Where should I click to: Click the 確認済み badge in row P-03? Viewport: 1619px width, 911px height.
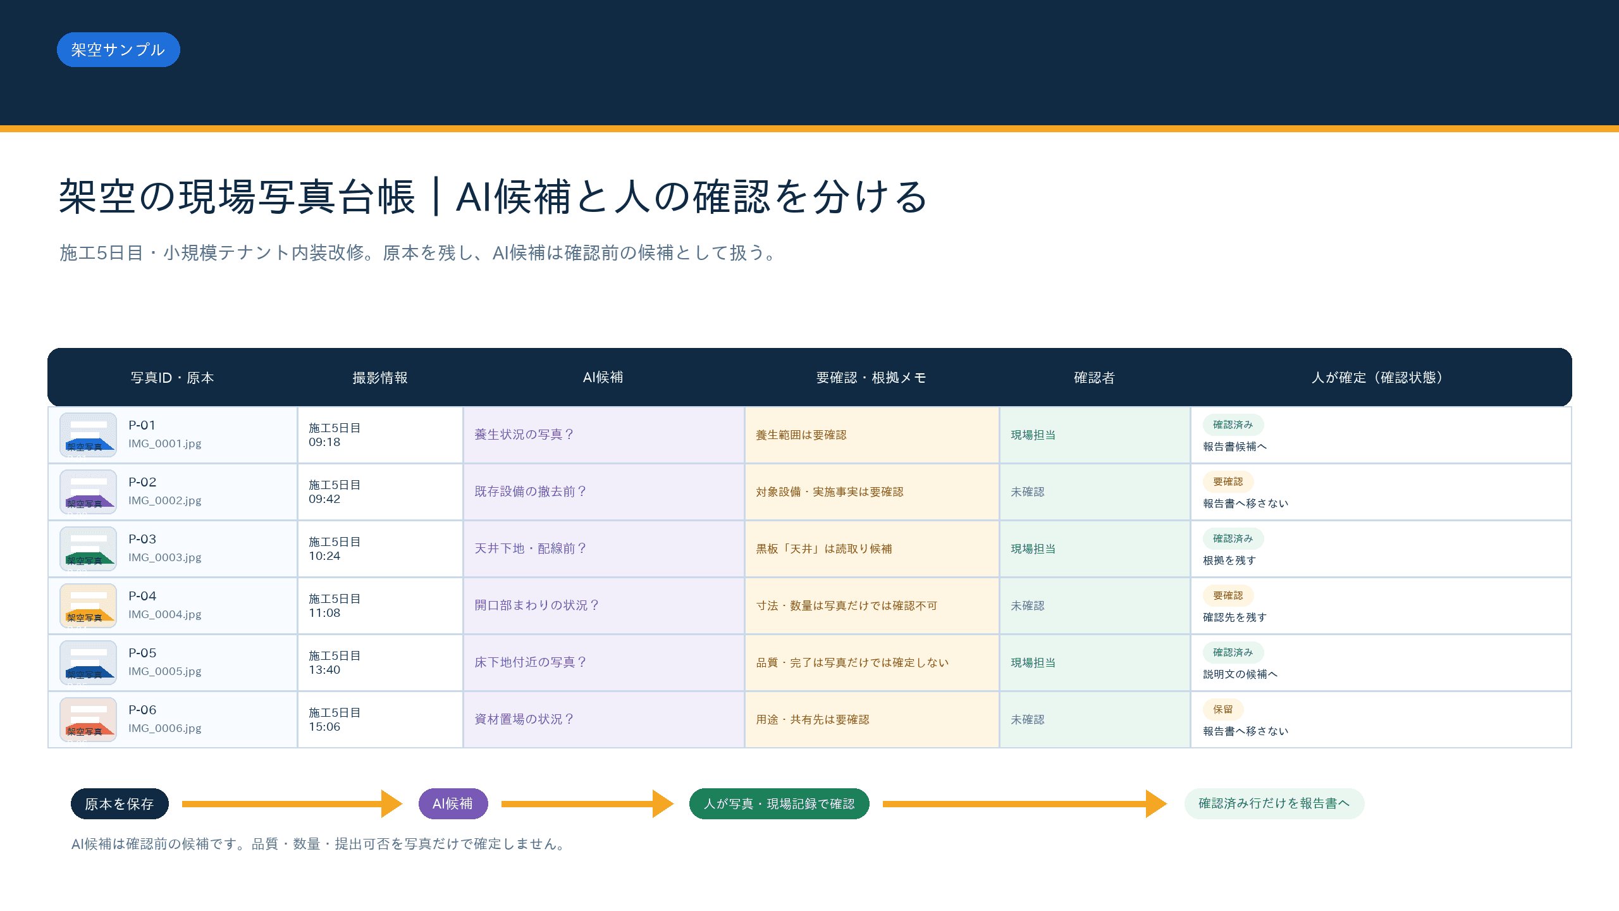[1233, 538]
